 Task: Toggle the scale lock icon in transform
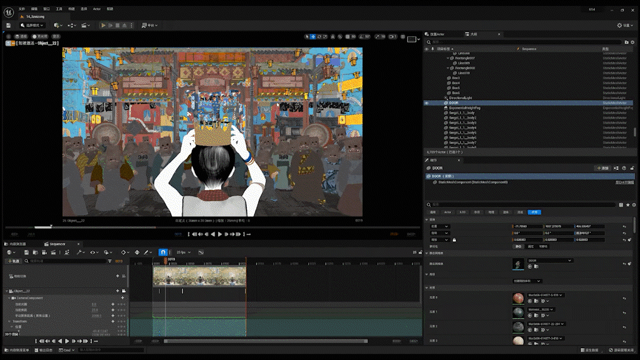point(454,240)
